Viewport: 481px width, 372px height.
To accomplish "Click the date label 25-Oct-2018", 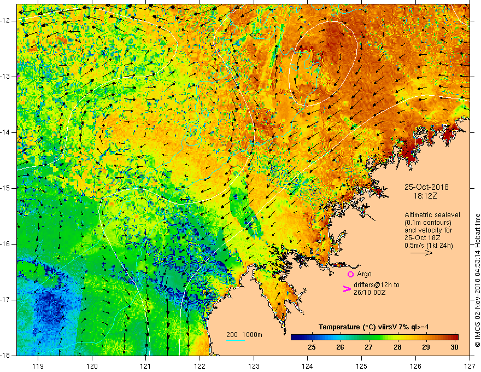I will (x=426, y=187).
